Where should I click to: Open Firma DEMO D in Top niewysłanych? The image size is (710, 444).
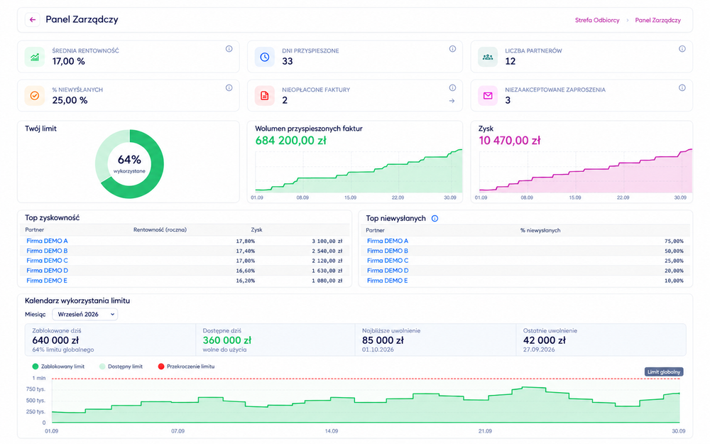[x=388, y=271]
